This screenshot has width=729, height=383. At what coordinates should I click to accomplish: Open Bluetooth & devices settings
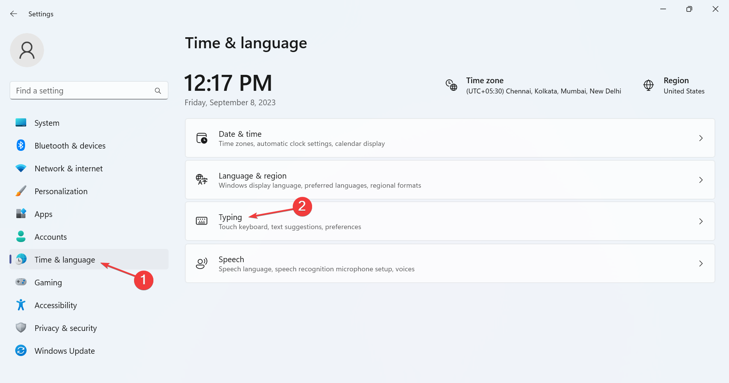tap(21, 145)
